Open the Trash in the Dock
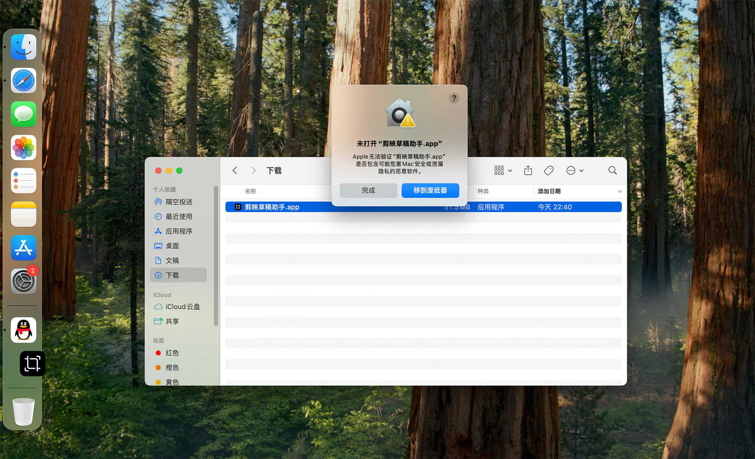The width and height of the screenshot is (755, 459). [x=24, y=412]
